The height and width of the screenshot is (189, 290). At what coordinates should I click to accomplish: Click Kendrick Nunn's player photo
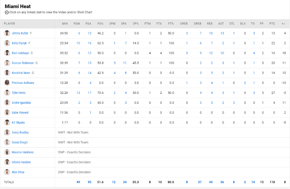[7, 73]
